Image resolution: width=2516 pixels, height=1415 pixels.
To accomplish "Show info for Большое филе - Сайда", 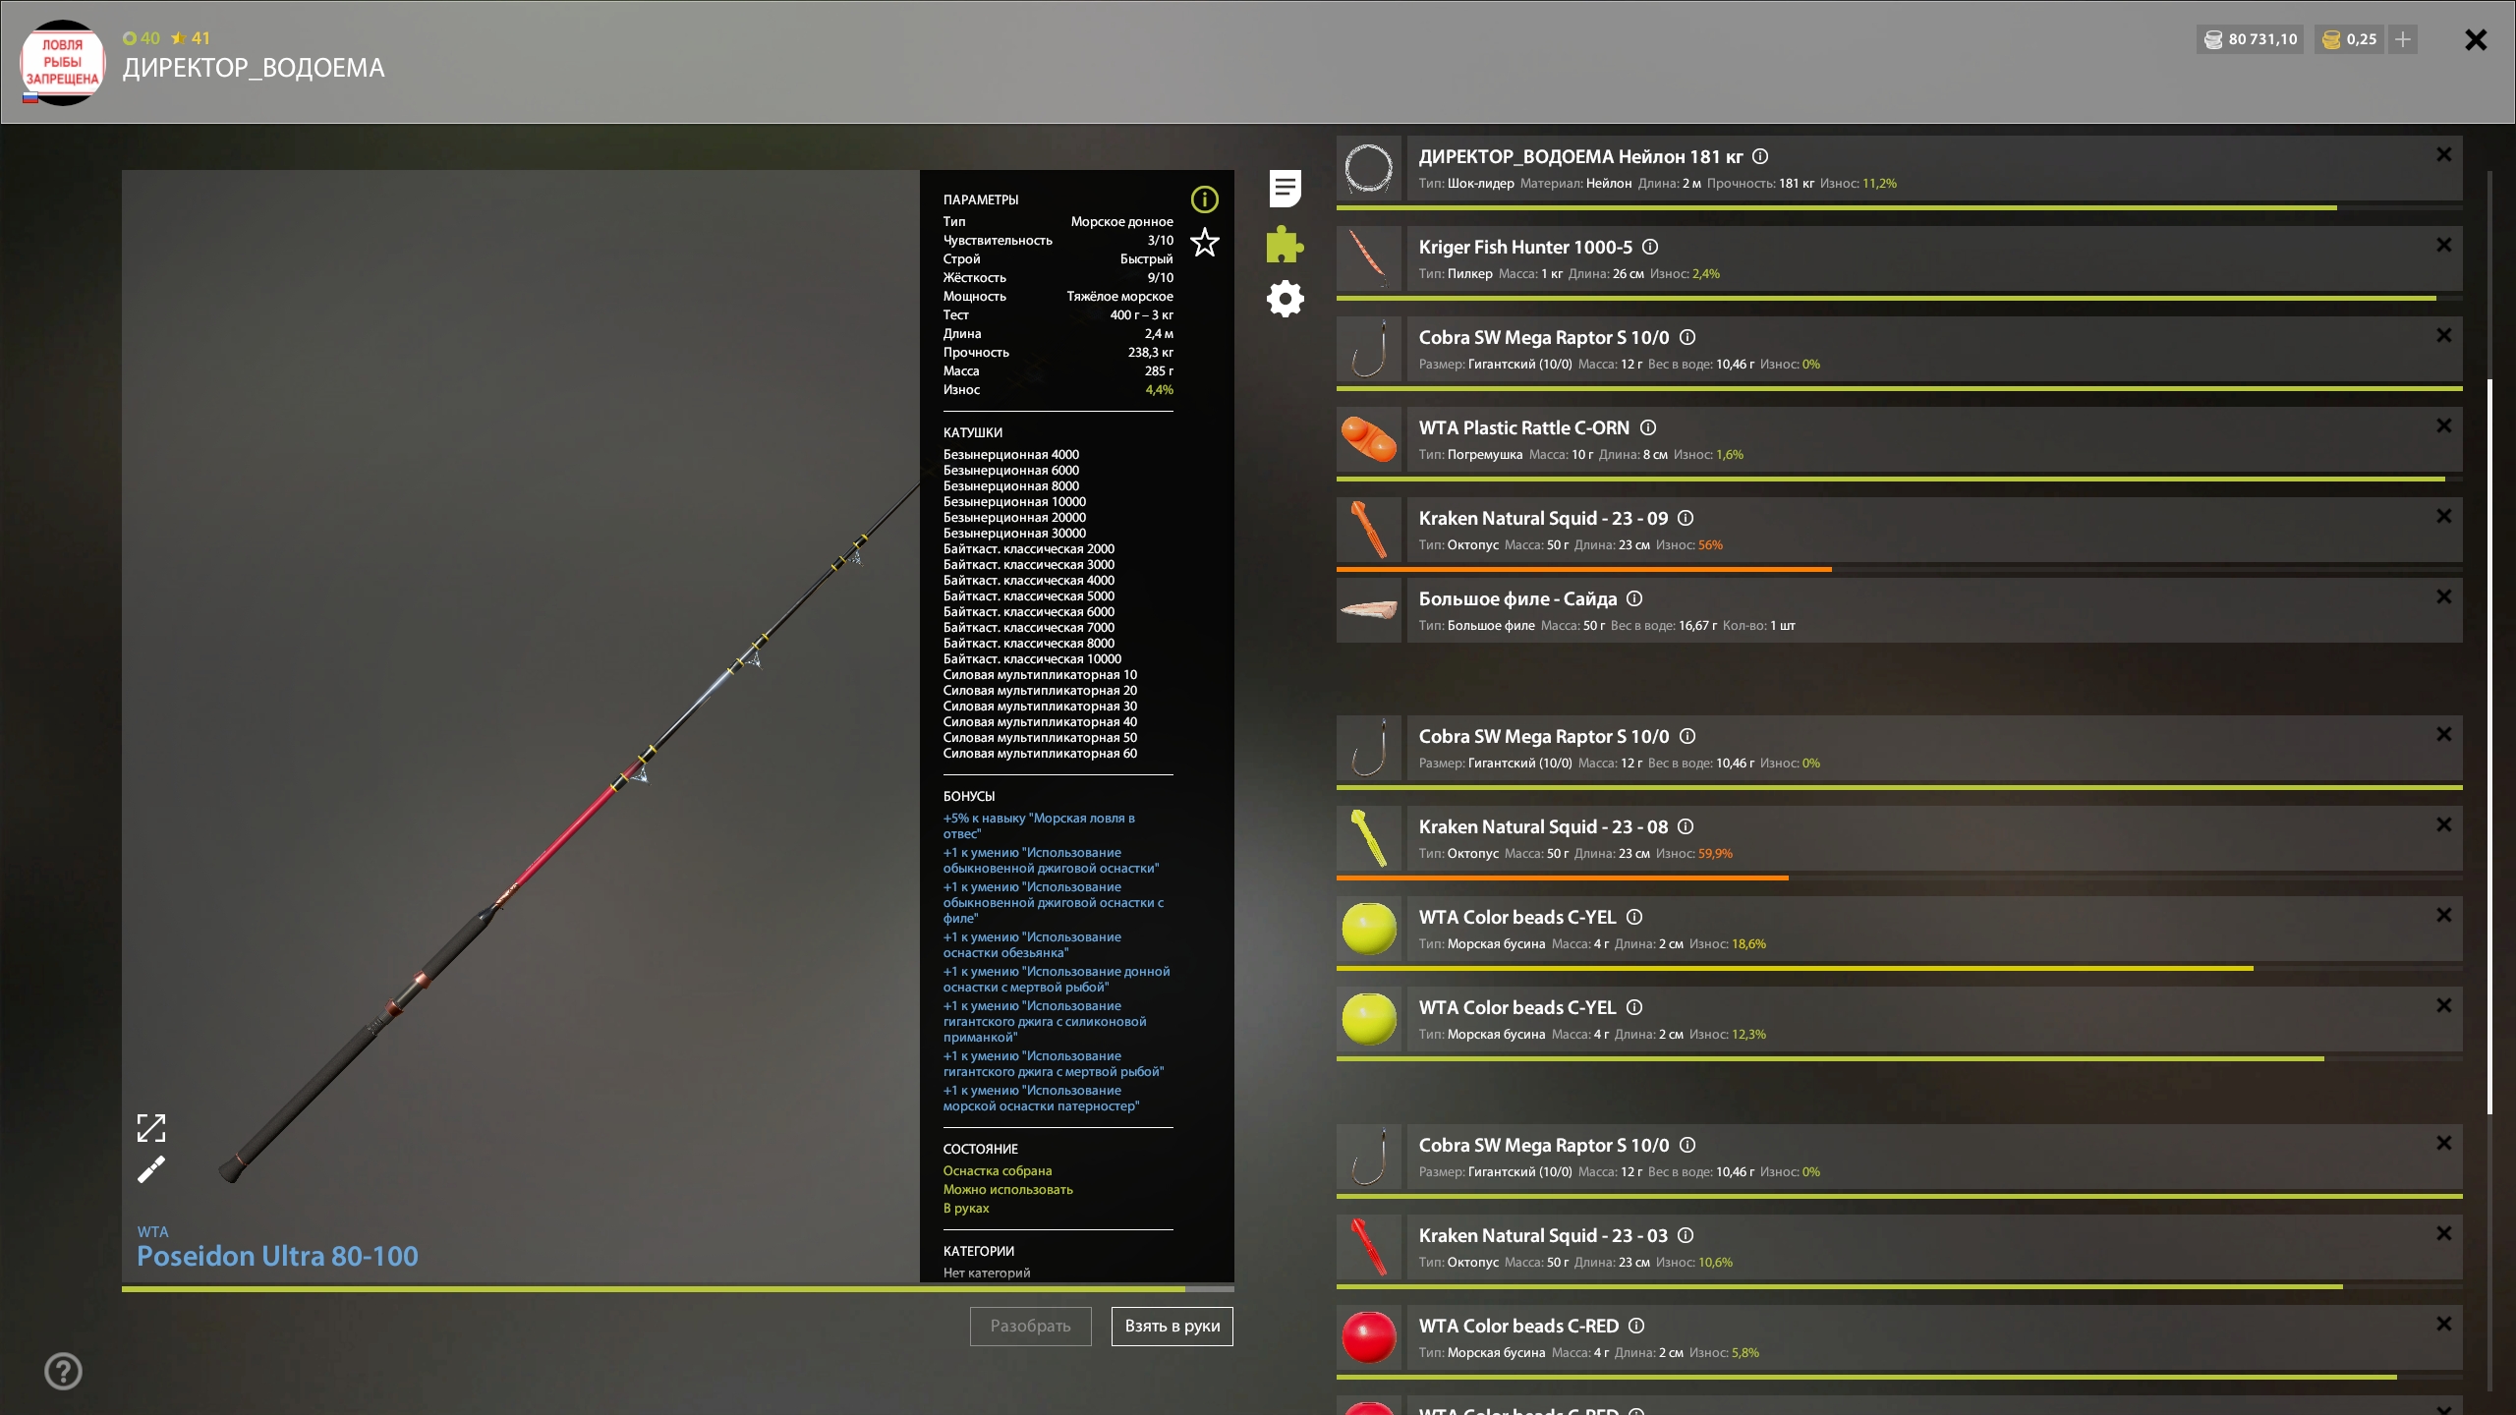I will pyautogui.click(x=1634, y=598).
